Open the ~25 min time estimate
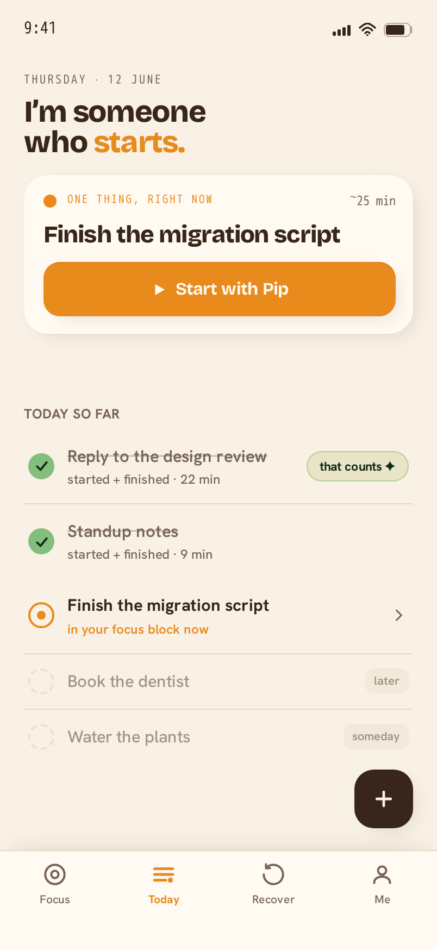437x950 pixels. [373, 201]
